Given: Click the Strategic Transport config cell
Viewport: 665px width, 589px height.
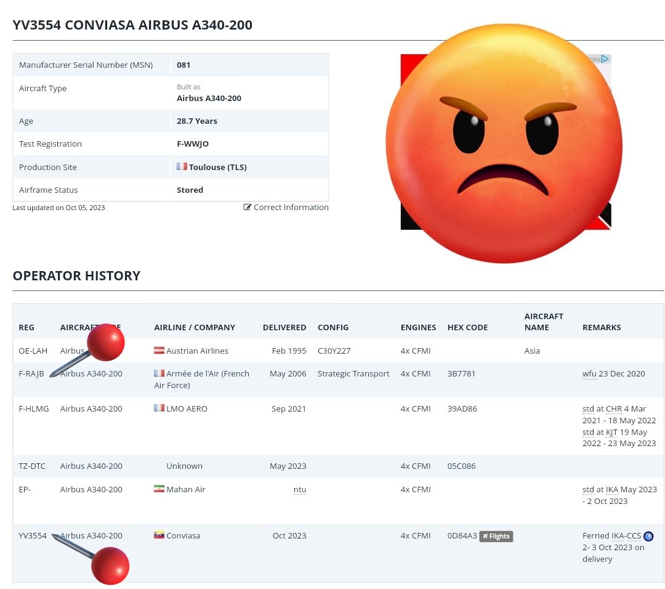Looking at the screenshot, I should click(353, 374).
